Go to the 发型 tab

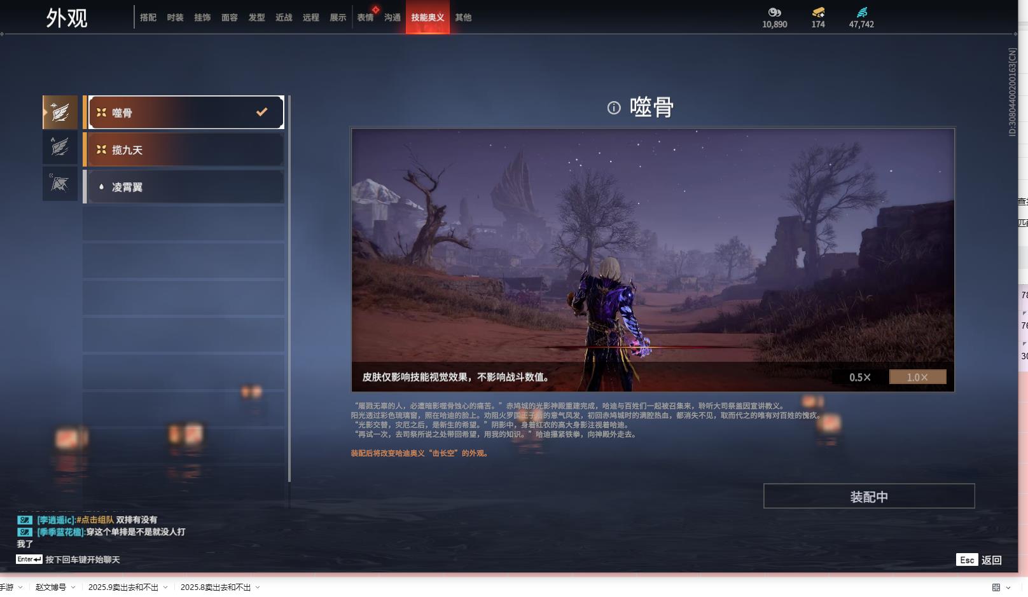(x=256, y=18)
